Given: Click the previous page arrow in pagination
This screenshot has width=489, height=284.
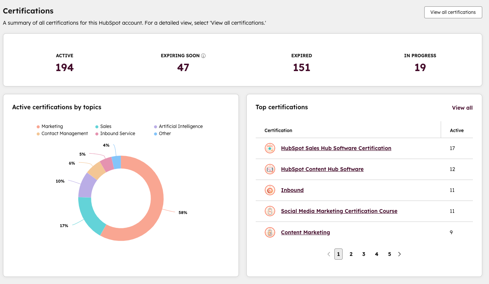Looking at the screenshot, I should tap(329, 254).
